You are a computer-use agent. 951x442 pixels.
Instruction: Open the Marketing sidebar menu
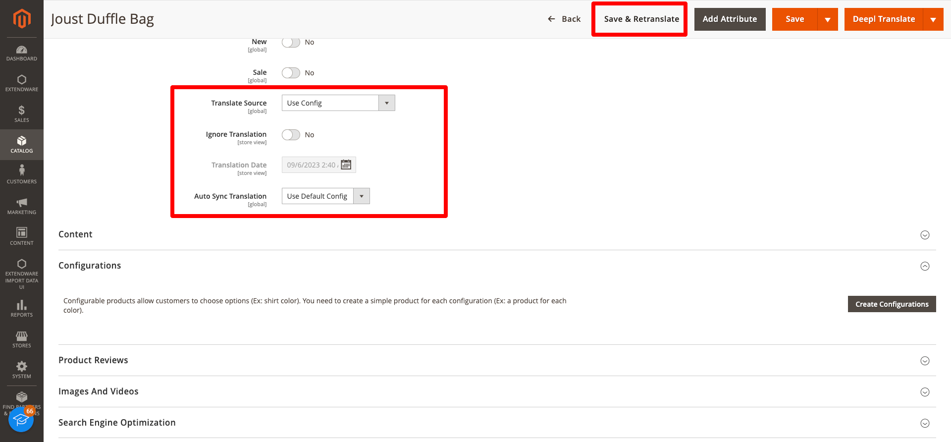coord(22,206)
